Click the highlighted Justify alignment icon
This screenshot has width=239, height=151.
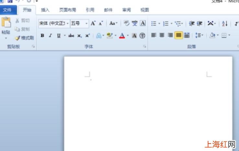coord(178,35)
